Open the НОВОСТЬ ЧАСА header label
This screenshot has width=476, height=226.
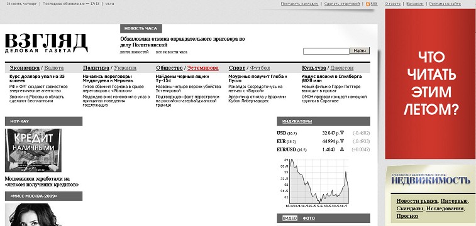[141, 28]
